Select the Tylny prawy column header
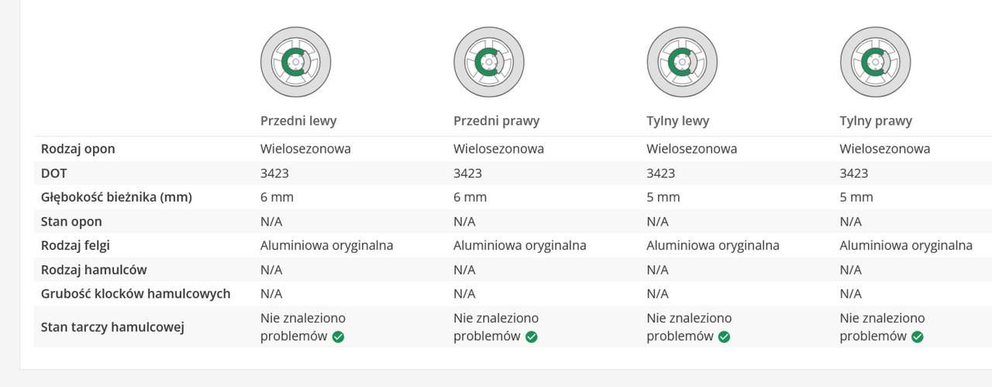The height and width of the screenshot is (387, 992). pyautogui.click(x=876, y=121)
